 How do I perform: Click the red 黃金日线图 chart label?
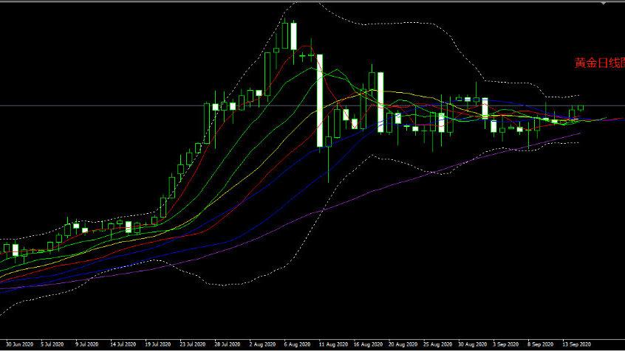599,63
